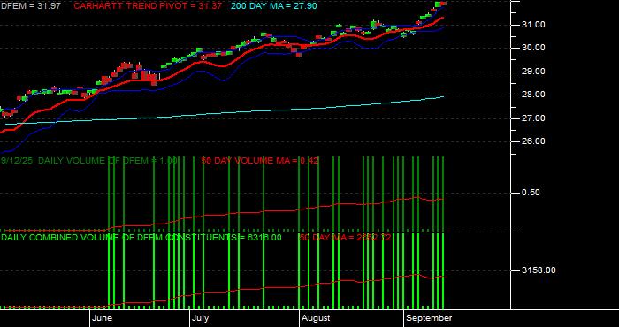Click the September month marker

(429, 318)
